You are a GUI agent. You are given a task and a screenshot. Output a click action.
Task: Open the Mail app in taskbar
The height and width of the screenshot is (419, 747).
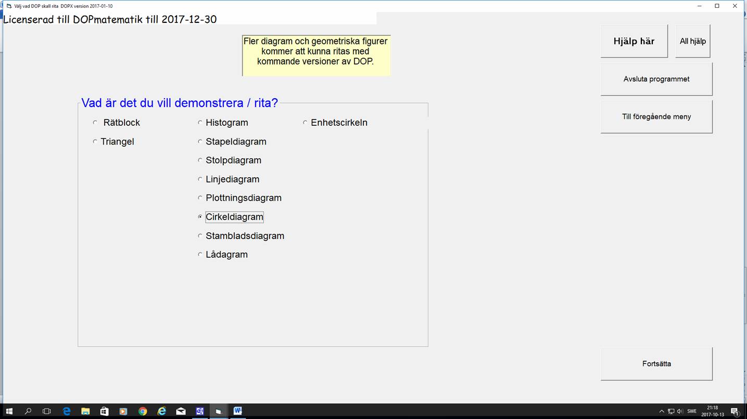[x=181, y=411]
